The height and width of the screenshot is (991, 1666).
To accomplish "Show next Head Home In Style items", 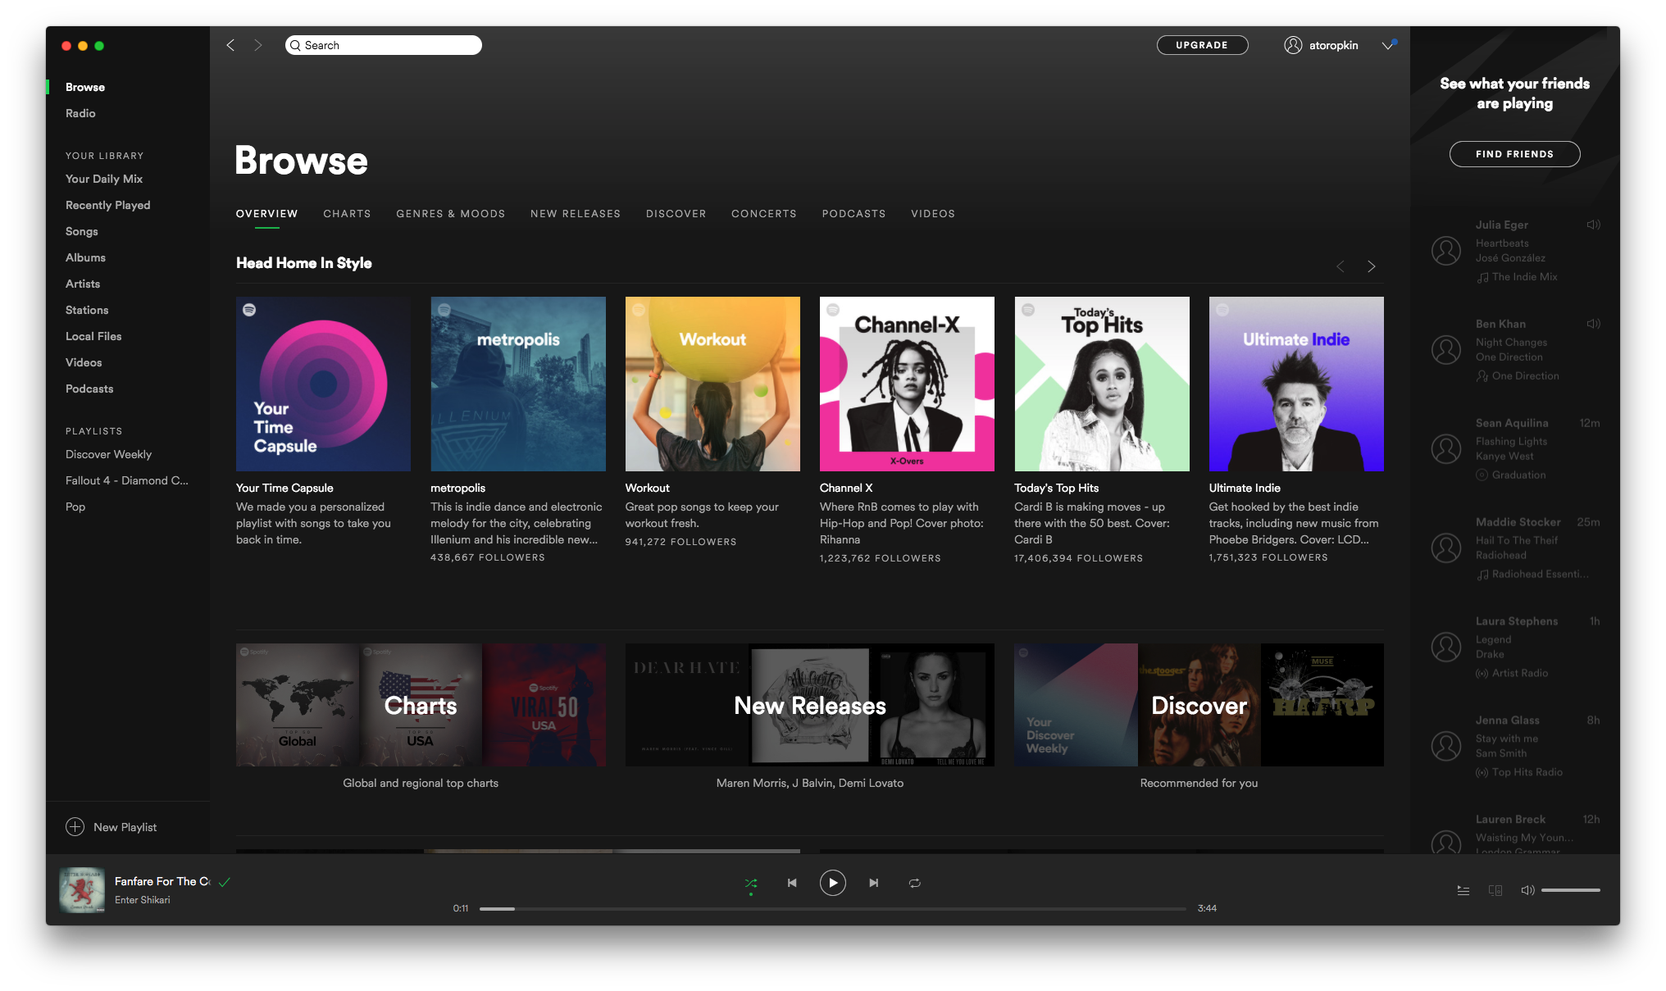I will point(1372,266).
